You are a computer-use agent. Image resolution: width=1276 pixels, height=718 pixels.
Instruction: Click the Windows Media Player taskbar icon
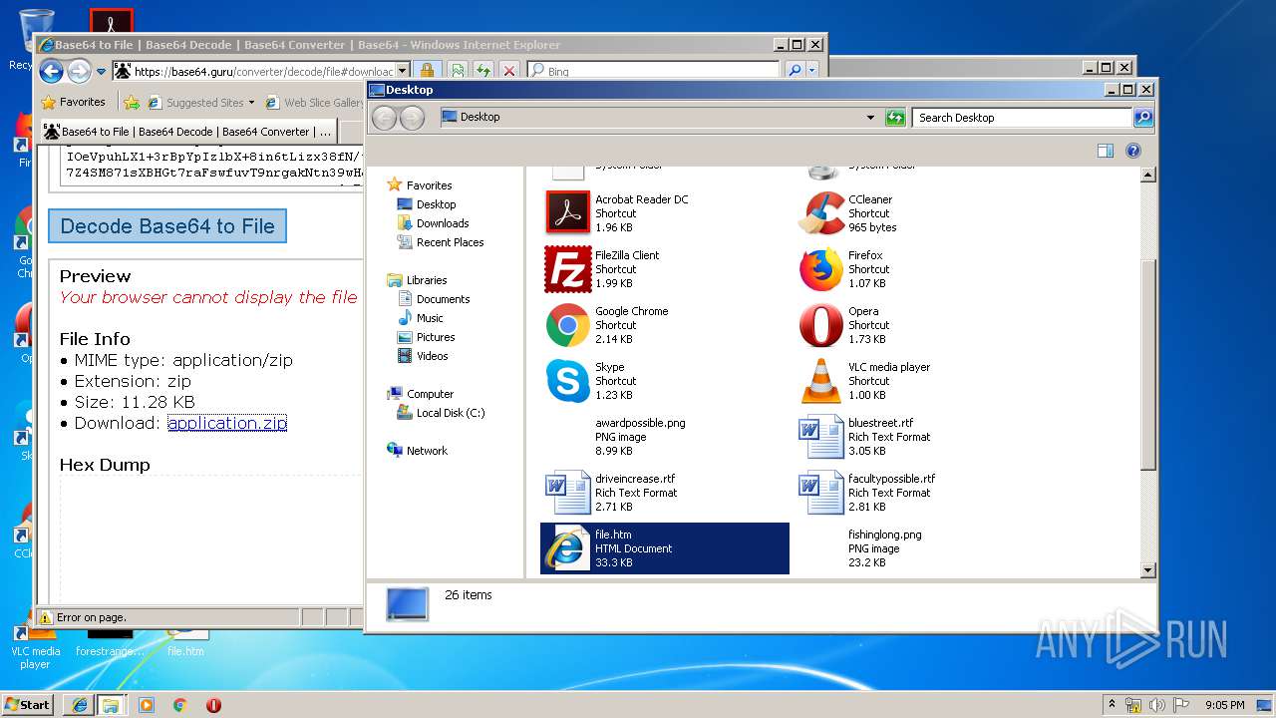tap(146, 705)
